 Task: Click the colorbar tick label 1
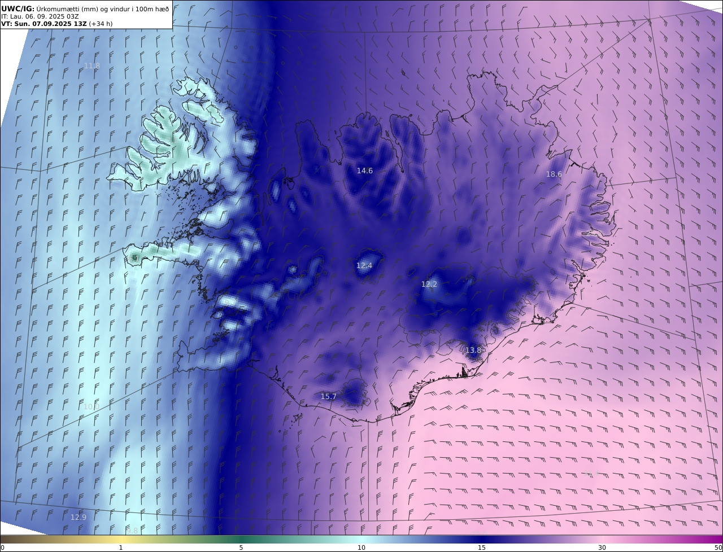click(x=121, y=548)
